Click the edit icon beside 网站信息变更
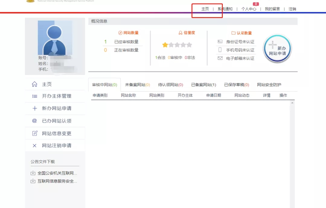 [x=34, y=133]
